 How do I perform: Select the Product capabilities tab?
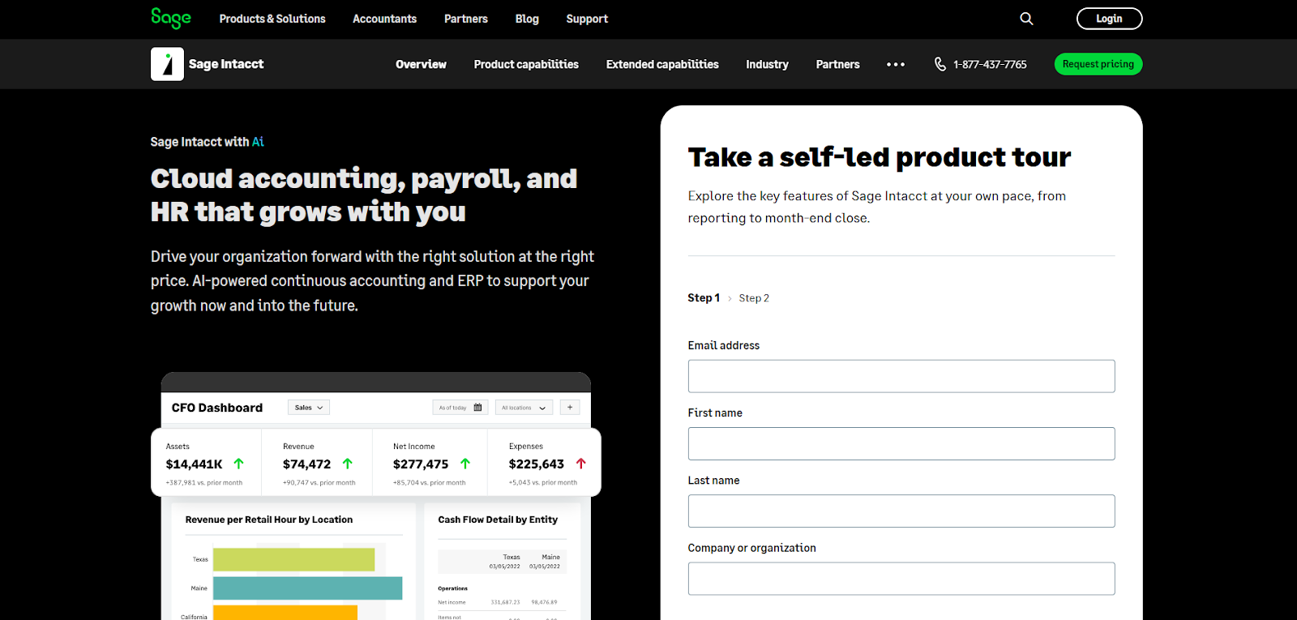tap(526, 64)
